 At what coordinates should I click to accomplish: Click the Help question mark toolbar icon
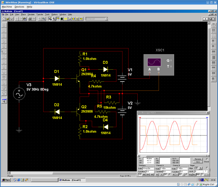click(x=34, y=19)
